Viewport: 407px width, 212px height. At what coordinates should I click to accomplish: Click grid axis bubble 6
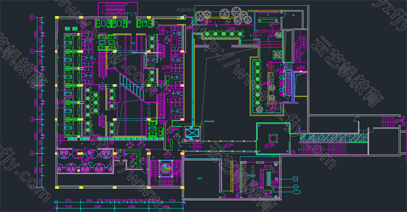tap(32, 17)
